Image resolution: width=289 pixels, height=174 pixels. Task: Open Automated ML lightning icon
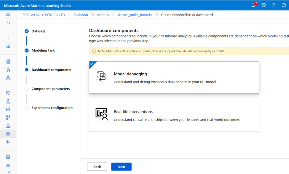[x=8, y=70]
